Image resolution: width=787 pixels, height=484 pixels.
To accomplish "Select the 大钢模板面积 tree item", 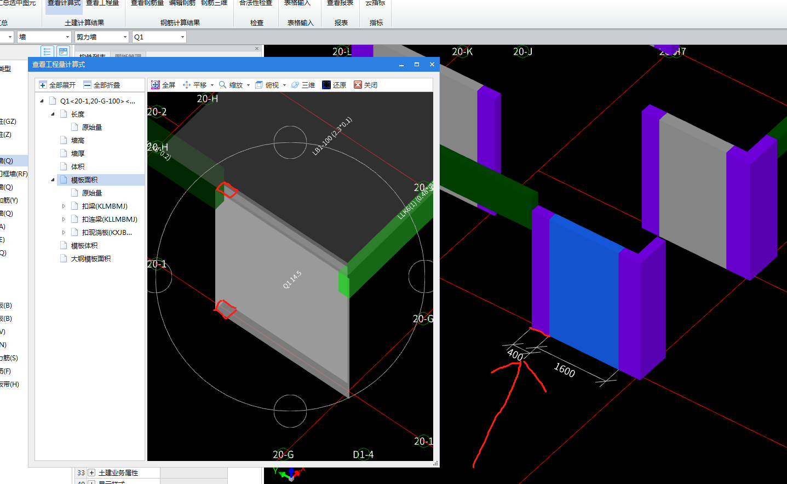I will (x=91, y=258).
